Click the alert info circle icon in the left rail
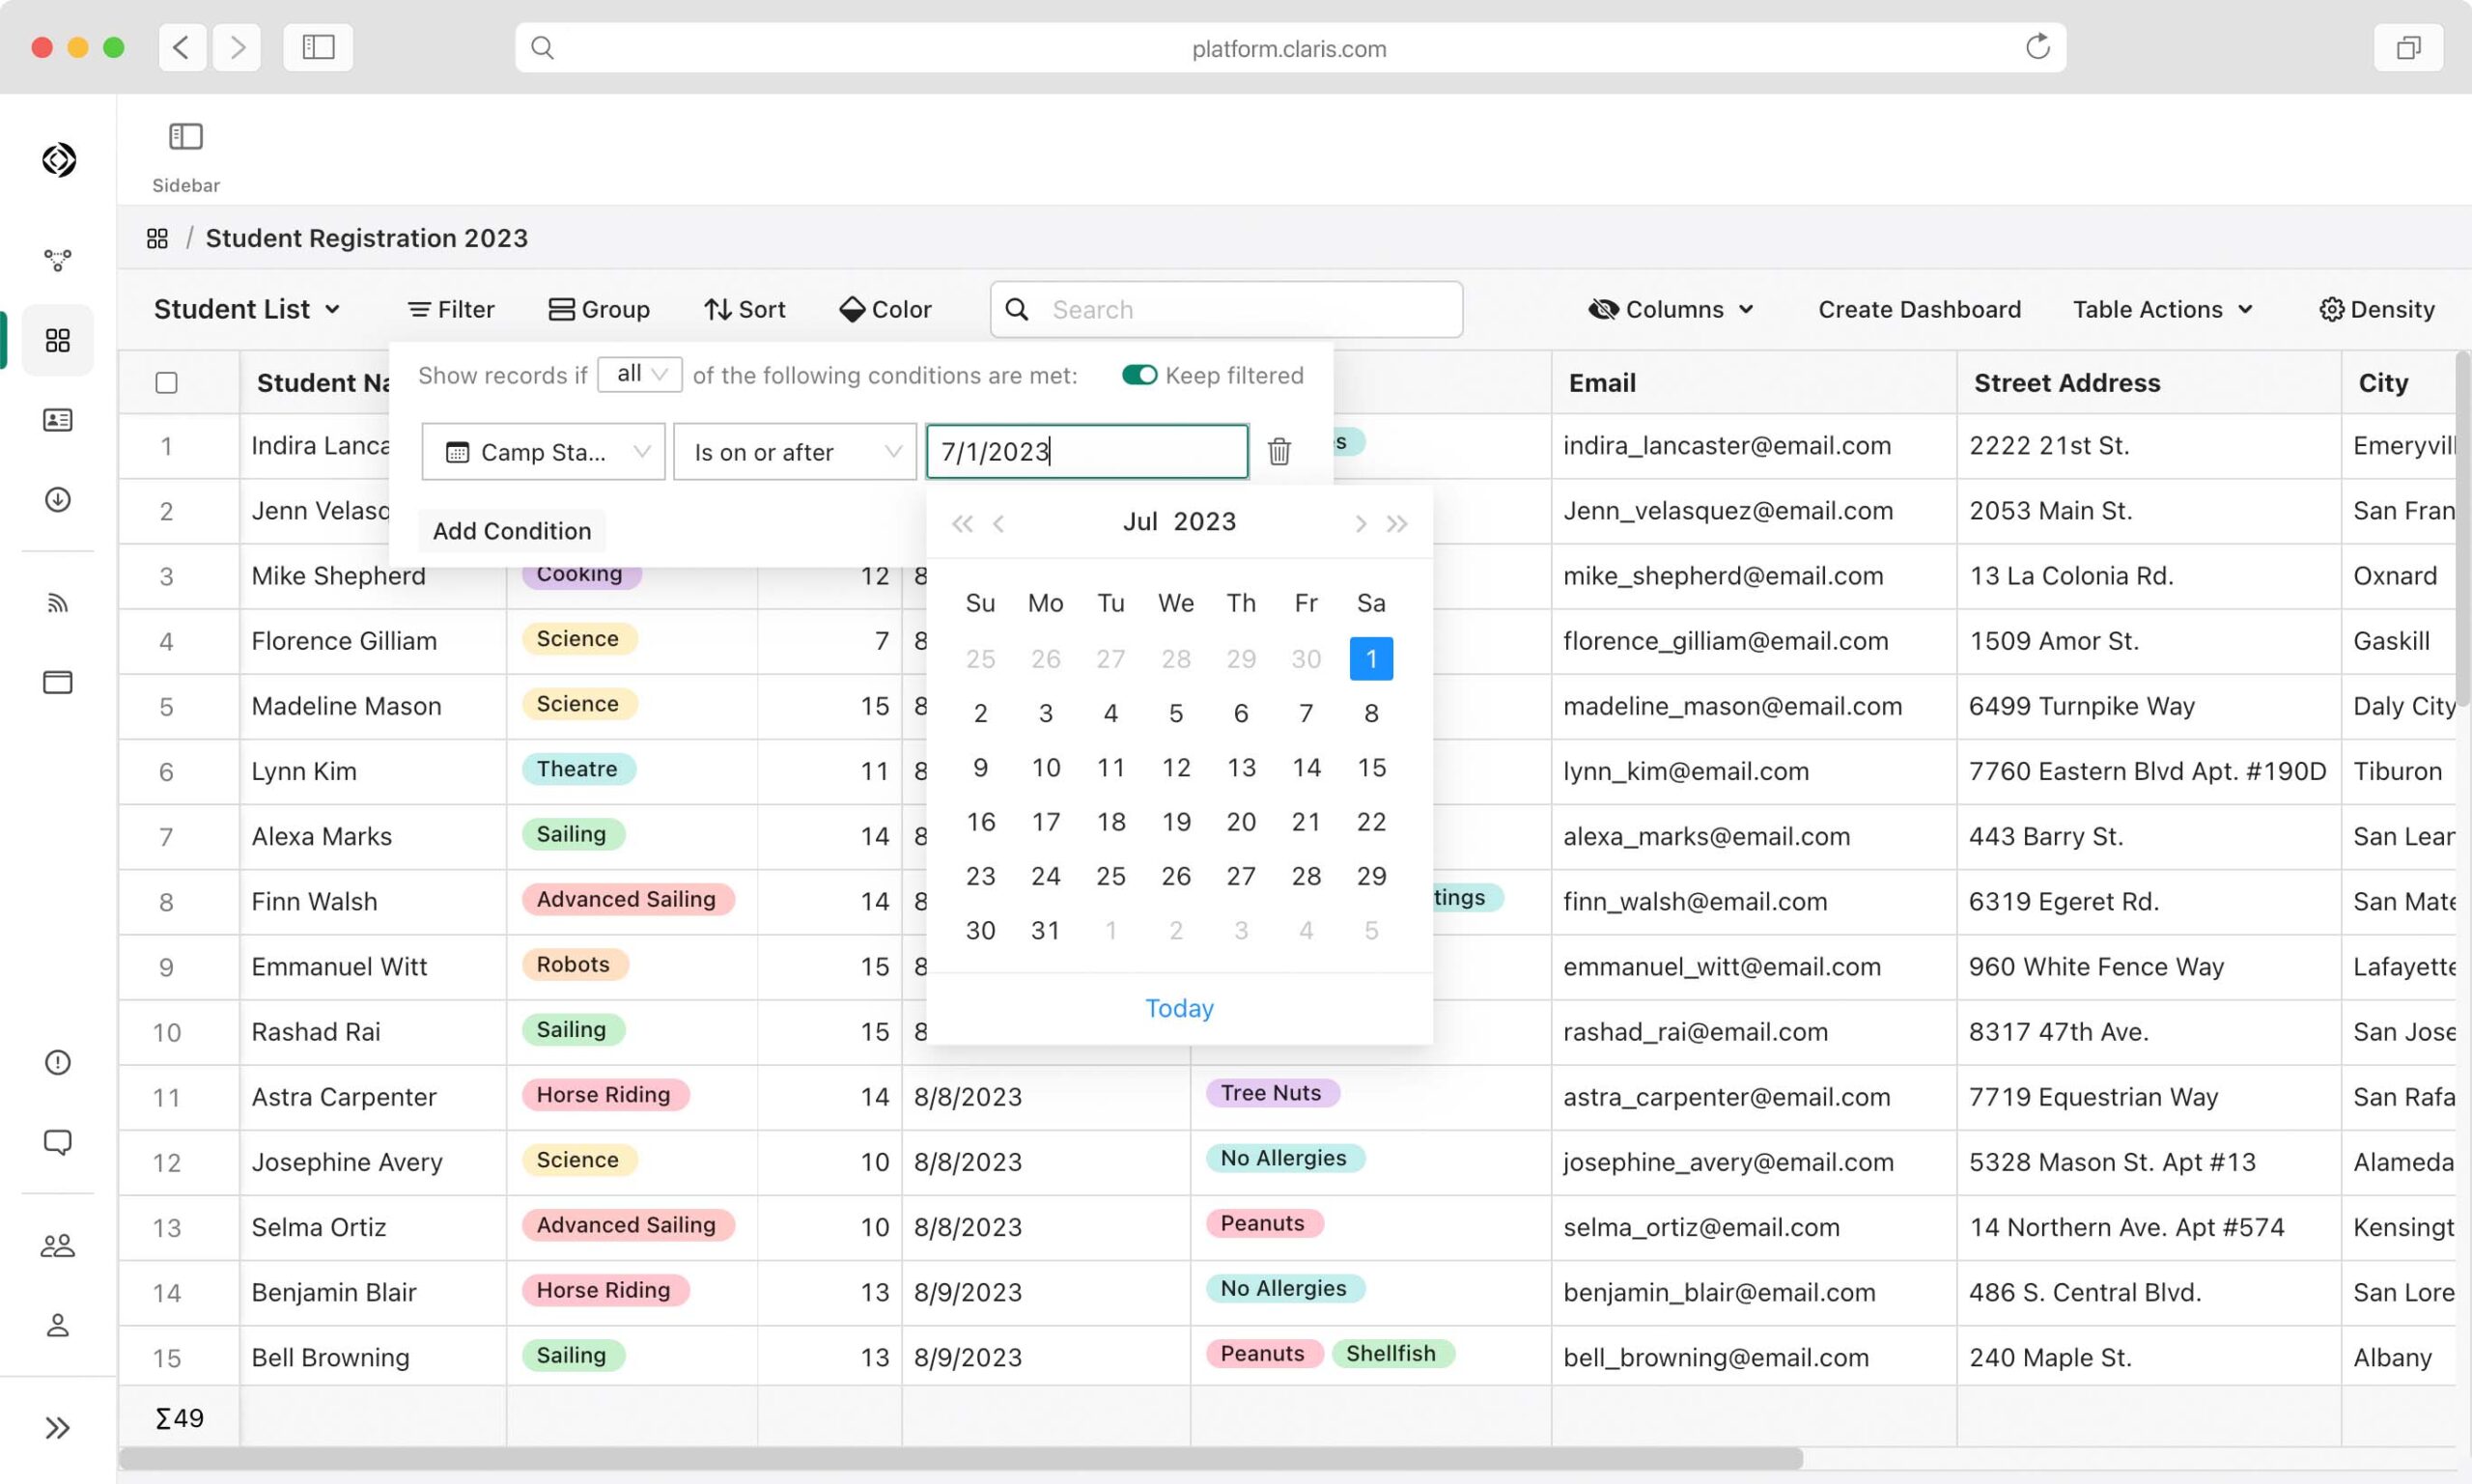The height and width of the screenshot is (1484, 2472). 58,1062
